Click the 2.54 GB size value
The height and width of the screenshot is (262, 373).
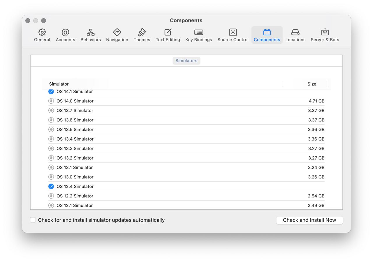[x=316, y=196]
